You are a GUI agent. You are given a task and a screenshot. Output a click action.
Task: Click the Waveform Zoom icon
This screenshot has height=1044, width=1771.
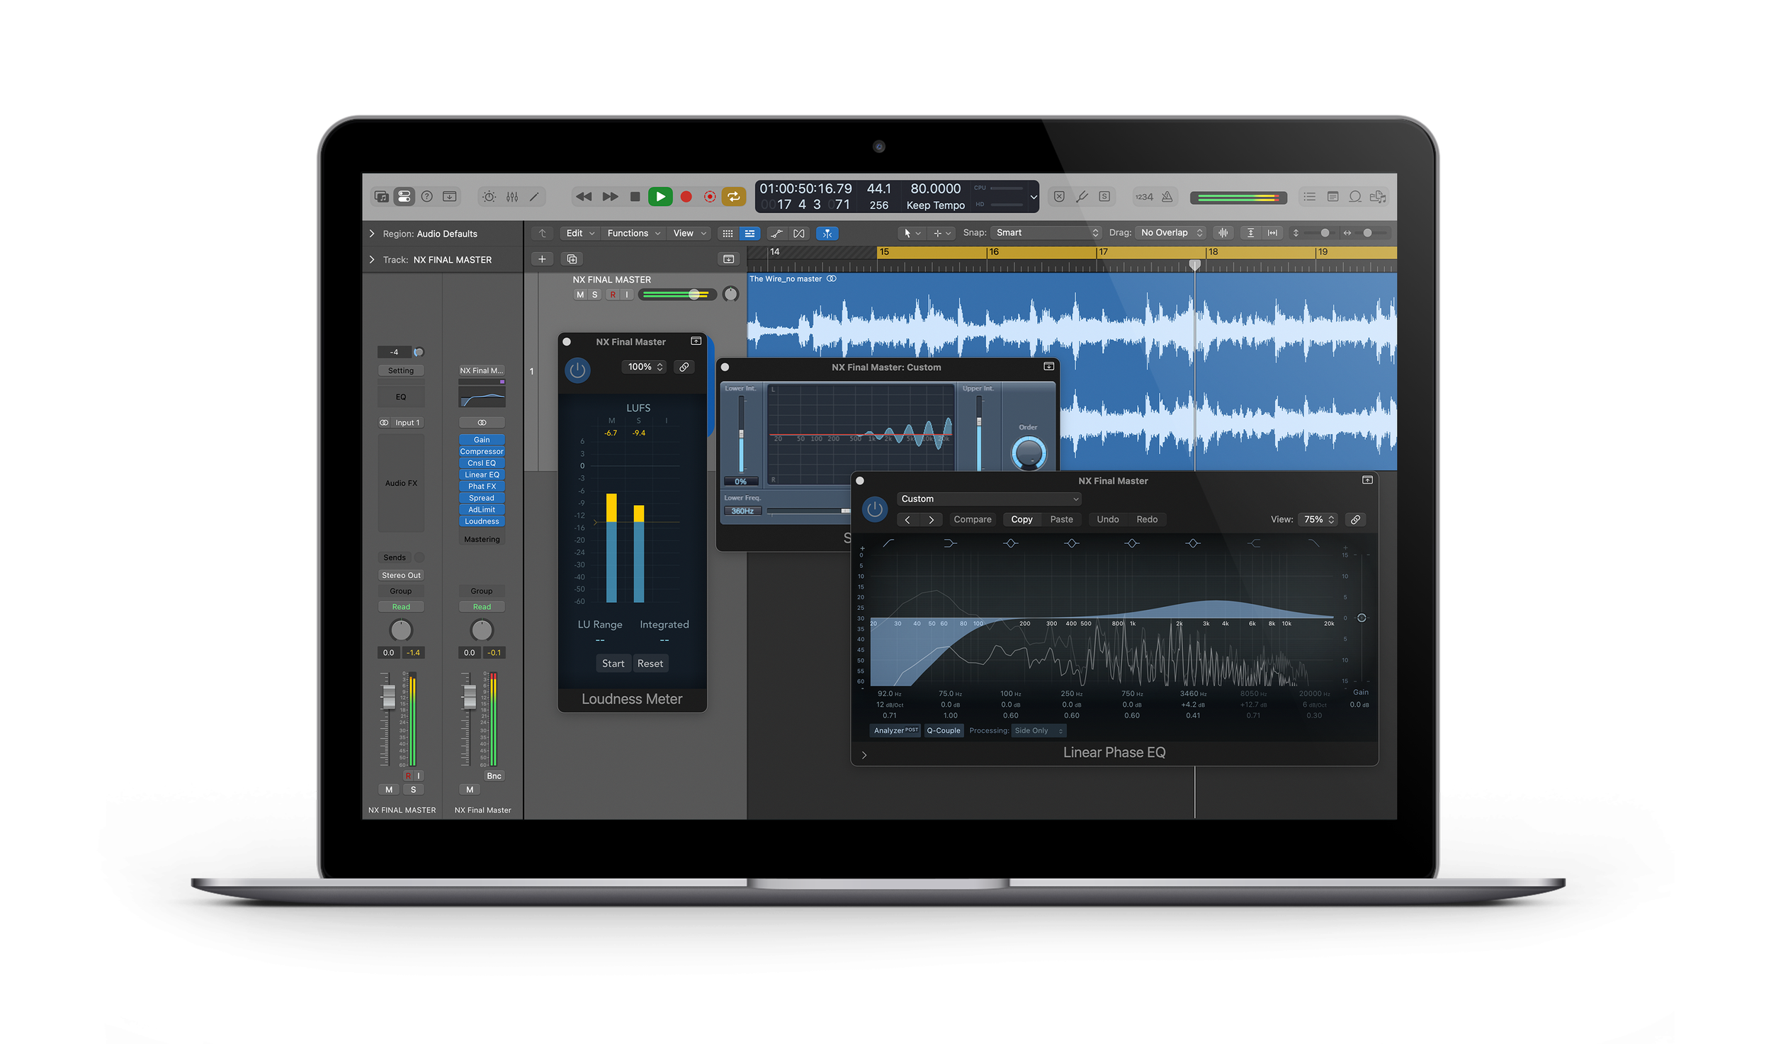[1223, 232]
